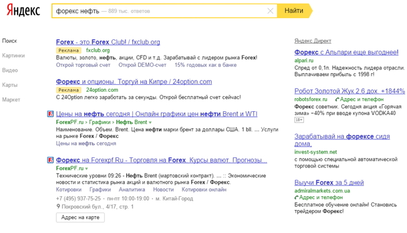407x233 pixels.
Task: Open the Новости sitelink
Action: click(164, 190)
